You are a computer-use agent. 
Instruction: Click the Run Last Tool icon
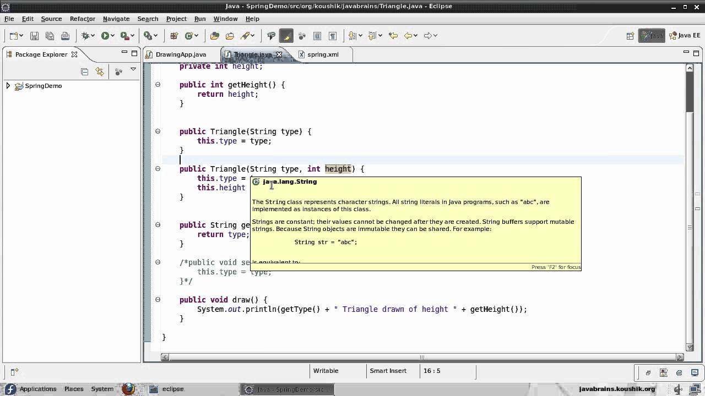tap(124, 36)
